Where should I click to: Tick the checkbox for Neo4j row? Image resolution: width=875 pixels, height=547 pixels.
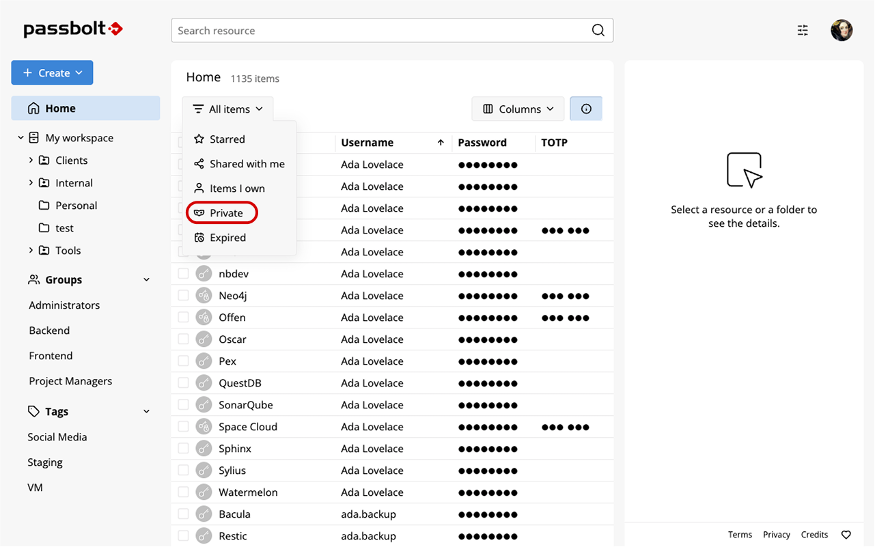(x=183, y=295)
